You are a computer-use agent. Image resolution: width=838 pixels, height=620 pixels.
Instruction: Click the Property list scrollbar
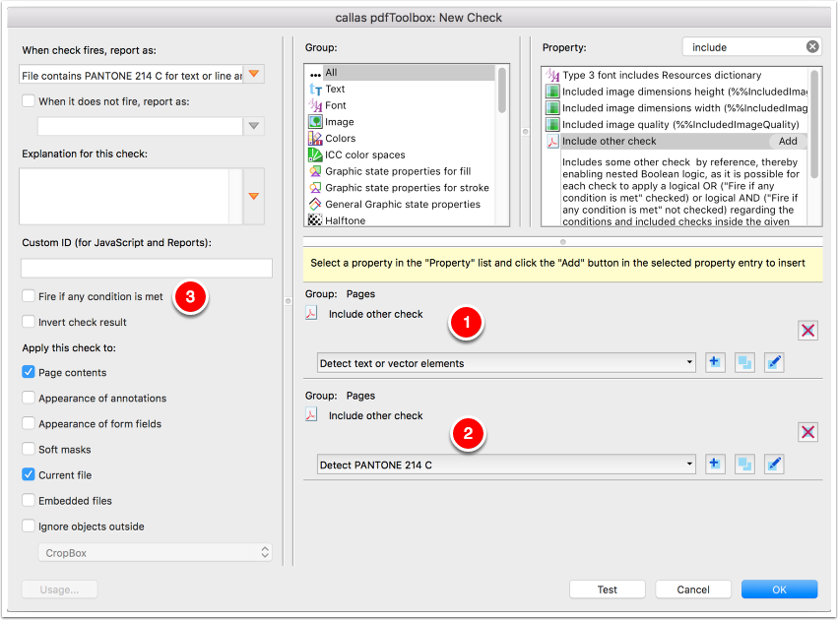[814, 124]
